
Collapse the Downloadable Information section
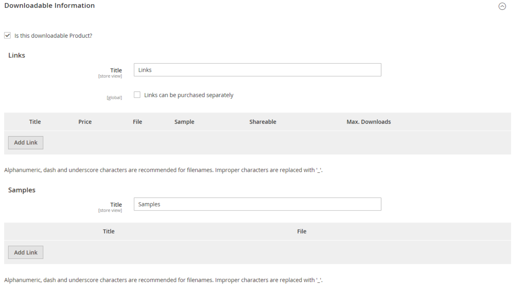pos(502,6)
